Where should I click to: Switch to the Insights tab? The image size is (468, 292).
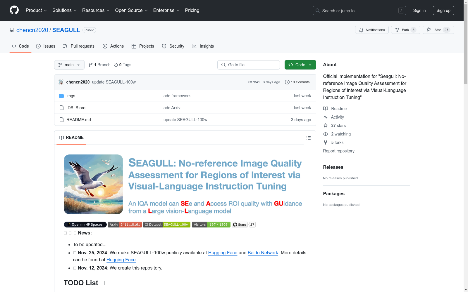pos(203,46)
